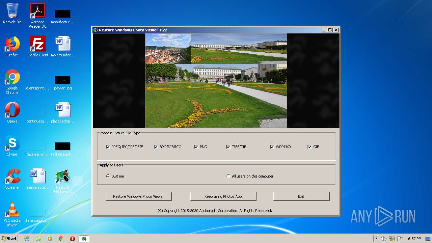The image size is (432, 243).
Task: Select the maximumfor... Word document
Action: click(x=62, y=47)
